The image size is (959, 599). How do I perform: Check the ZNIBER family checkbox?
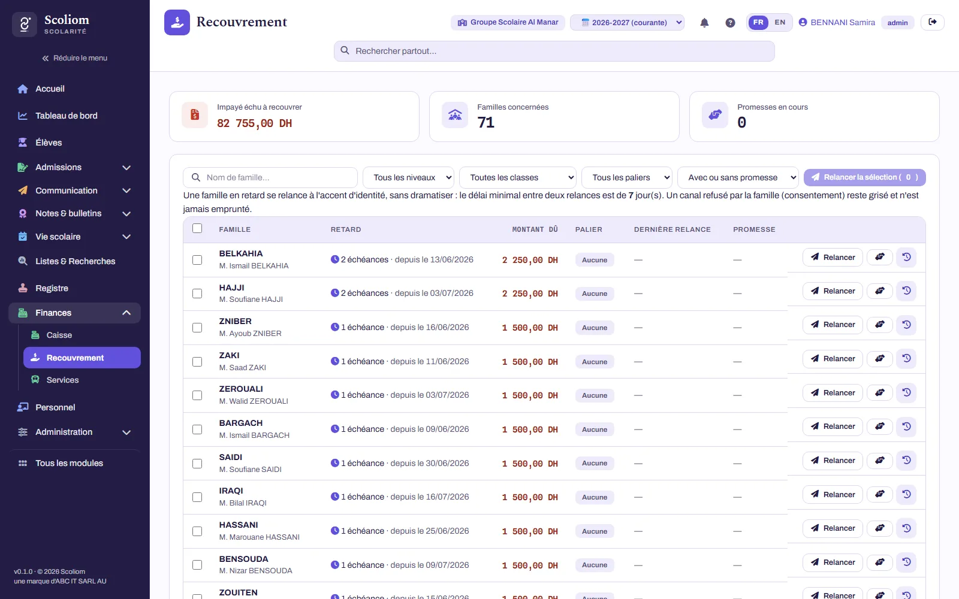click(x=197, y=328)
